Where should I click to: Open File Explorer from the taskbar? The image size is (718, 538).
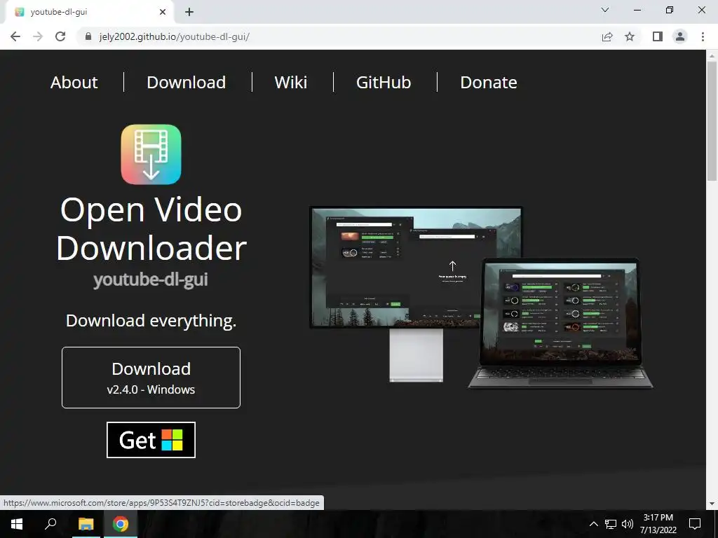pos(86,524)
